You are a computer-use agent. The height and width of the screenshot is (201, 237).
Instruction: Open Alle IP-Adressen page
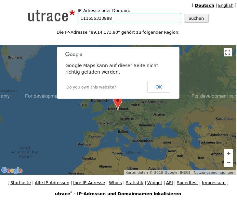tap(52, 183)
